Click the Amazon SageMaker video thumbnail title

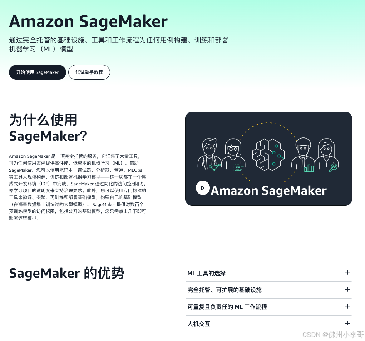(268, 191)
